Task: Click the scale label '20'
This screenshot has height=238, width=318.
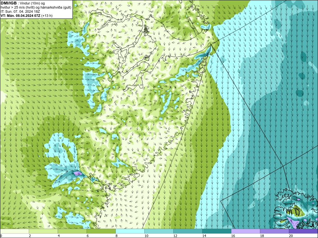Action: [x=291, y=236]
